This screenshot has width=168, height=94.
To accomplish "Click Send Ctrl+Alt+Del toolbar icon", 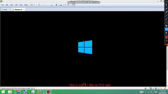I will tap(39, 5).
